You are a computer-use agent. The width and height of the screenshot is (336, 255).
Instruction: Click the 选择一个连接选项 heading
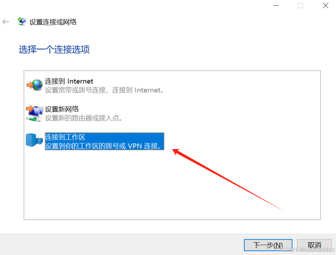coord(54,49)
